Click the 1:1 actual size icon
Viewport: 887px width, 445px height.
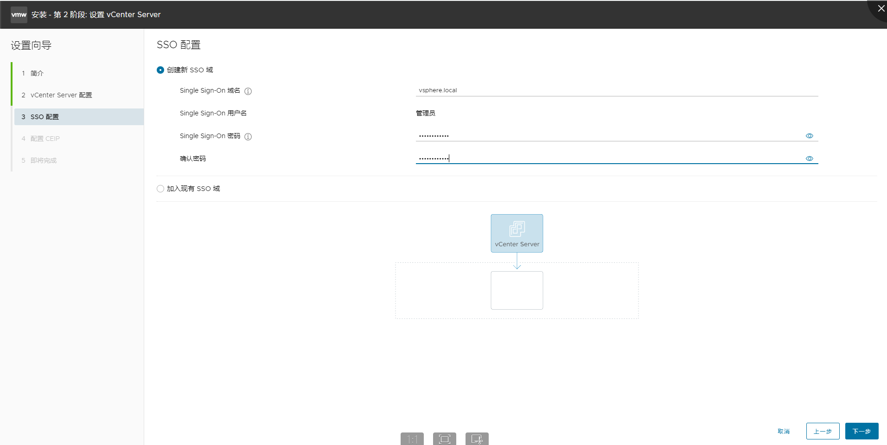412,439
